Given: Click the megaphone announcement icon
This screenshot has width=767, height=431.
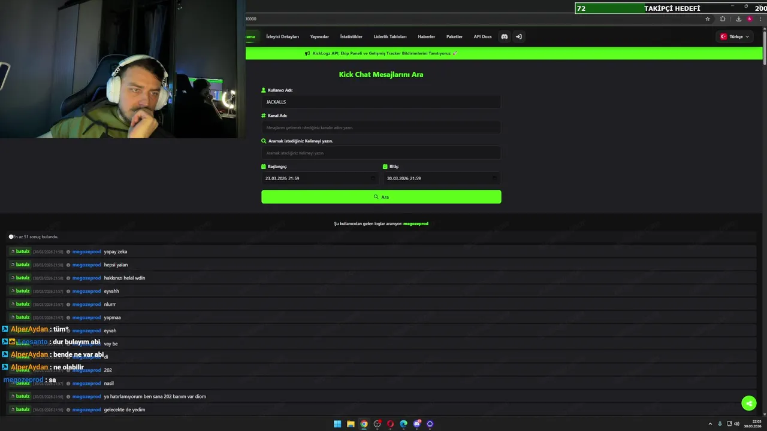Looking at the screenshot, I should coord(307,53).
